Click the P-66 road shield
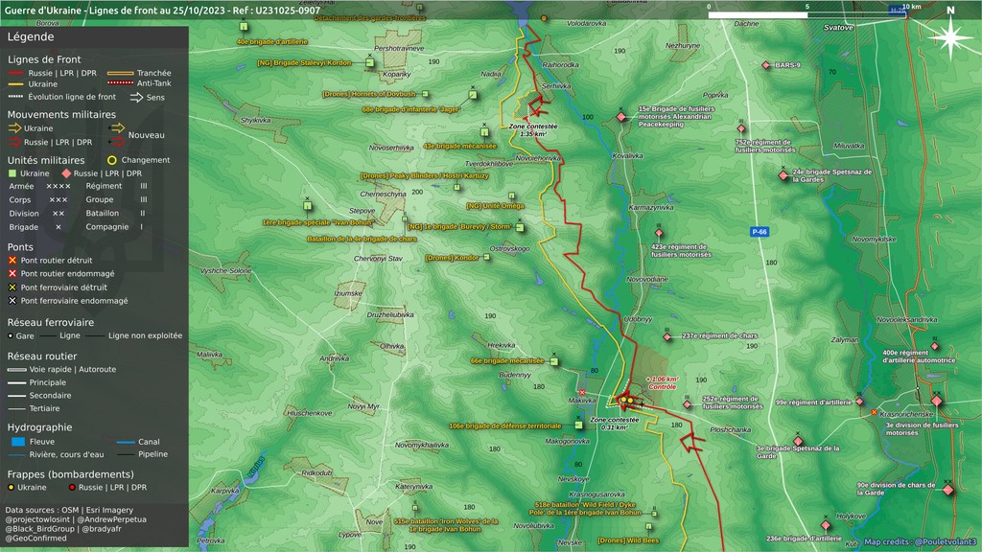982x552 pixels. 760,232
